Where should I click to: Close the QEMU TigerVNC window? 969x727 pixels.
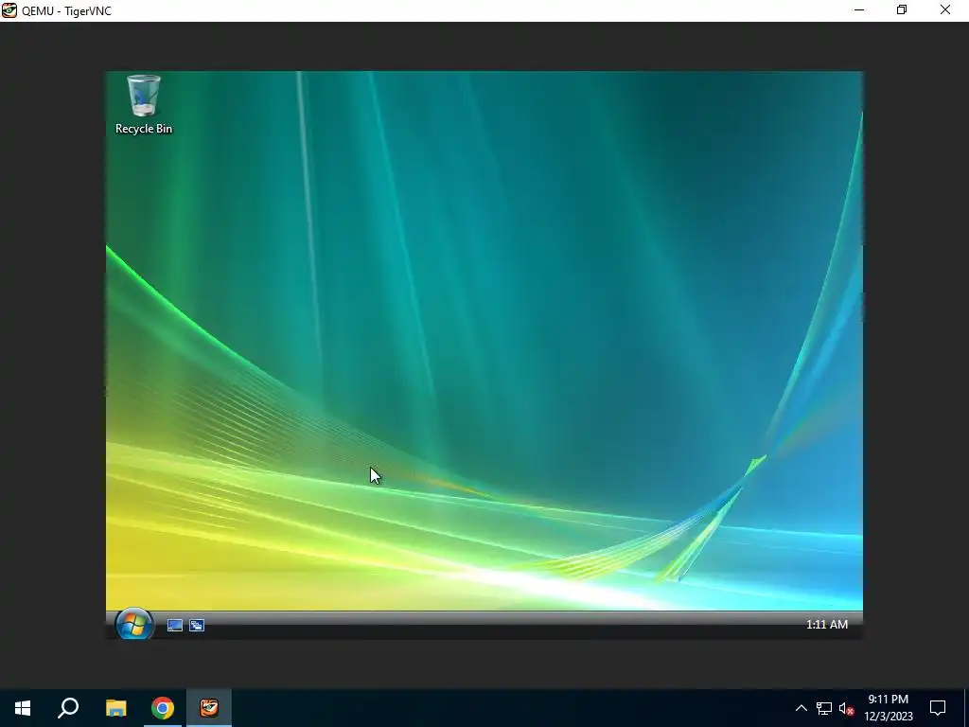945,10
